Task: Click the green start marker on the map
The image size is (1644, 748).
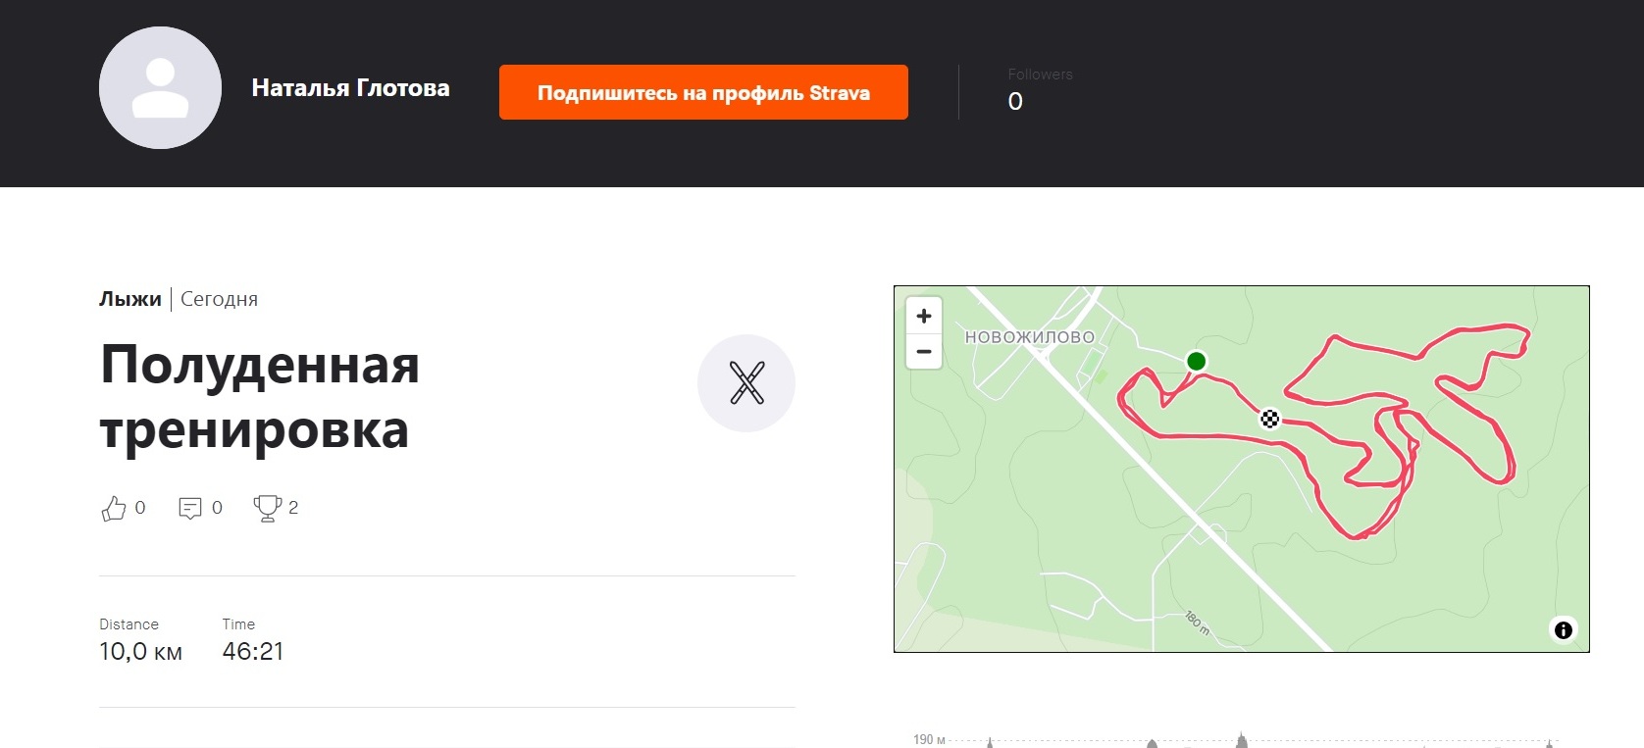Action: point(1196,361)
